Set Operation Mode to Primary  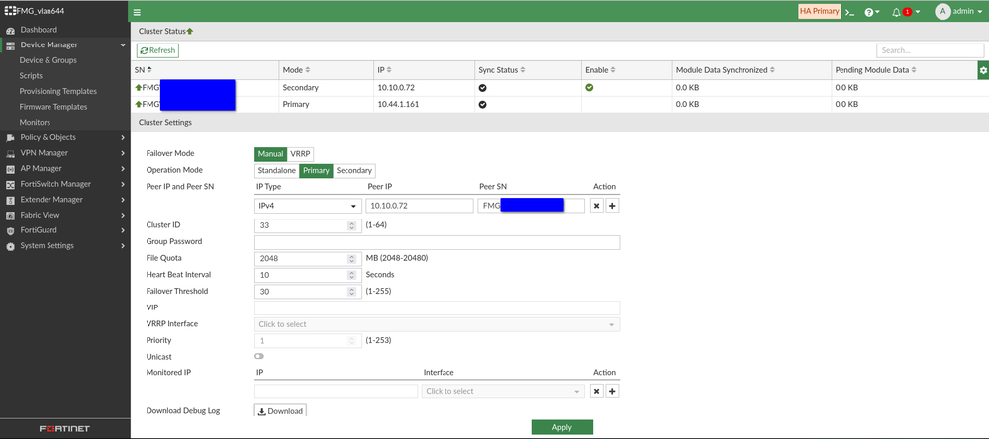[x=316, y=170]
